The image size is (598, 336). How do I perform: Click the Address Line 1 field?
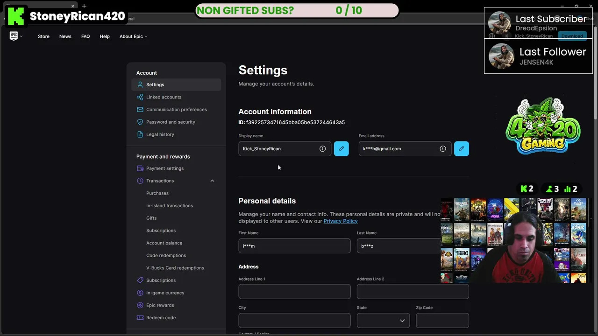(x=294, y=292)
